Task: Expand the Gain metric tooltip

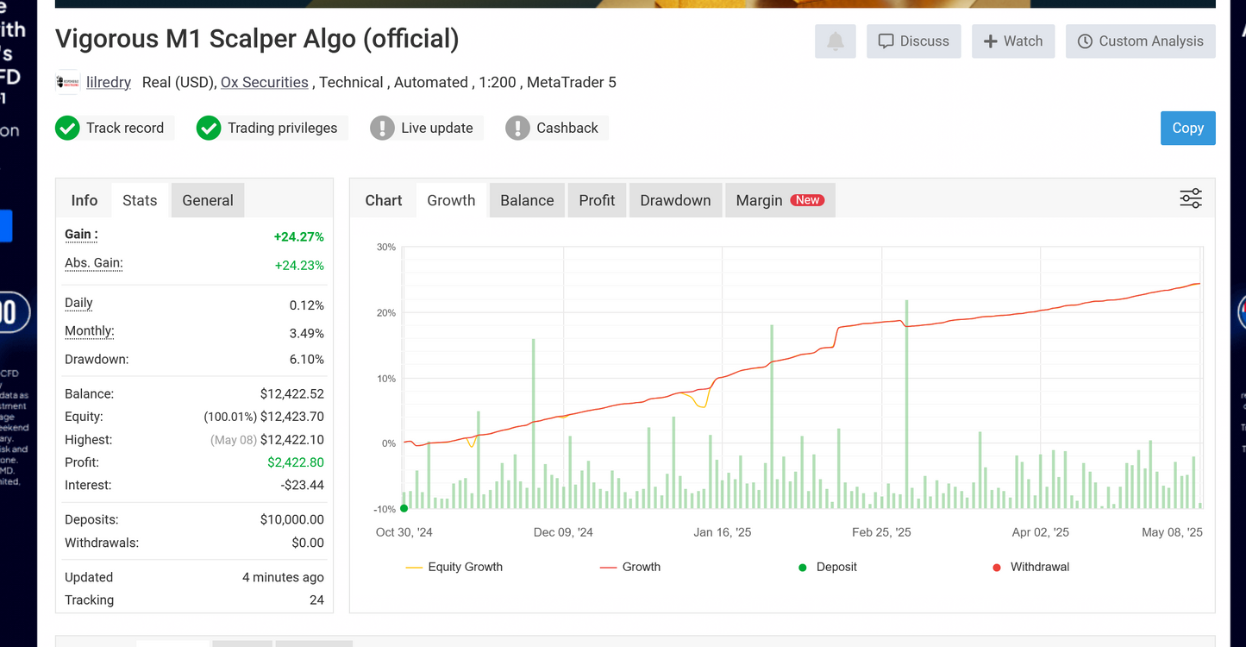Action: pos(78,235)
